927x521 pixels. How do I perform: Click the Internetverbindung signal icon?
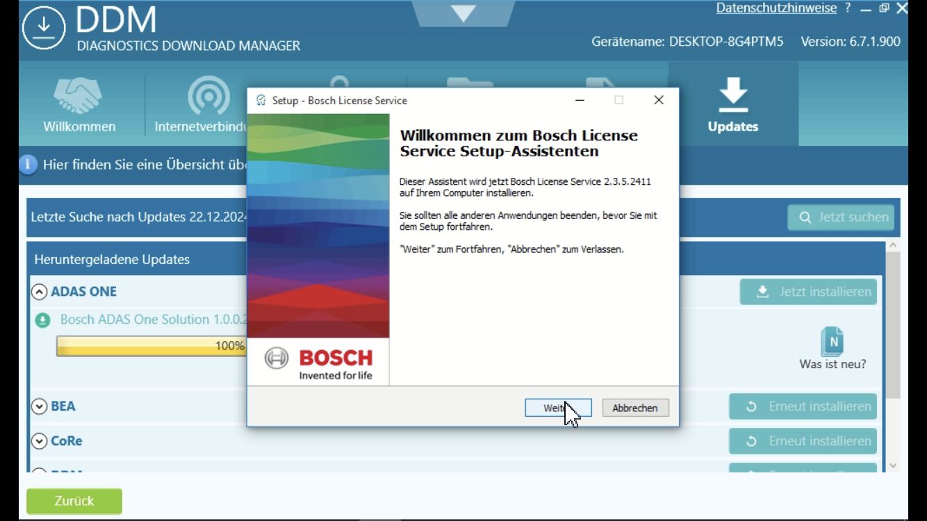[208, 95]
